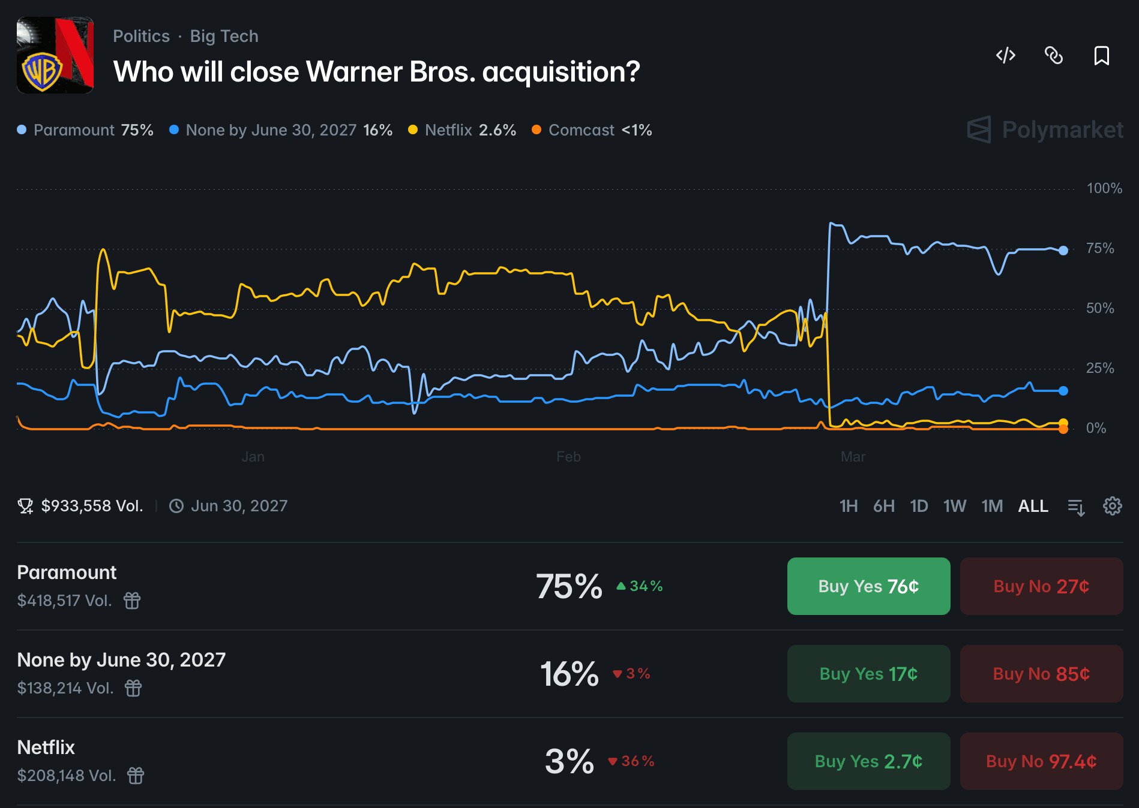This screenshot has width=1139, height=808.
Task: Click the Polymarket logo
Action: pyautogui.click(x=1043, y=130)
